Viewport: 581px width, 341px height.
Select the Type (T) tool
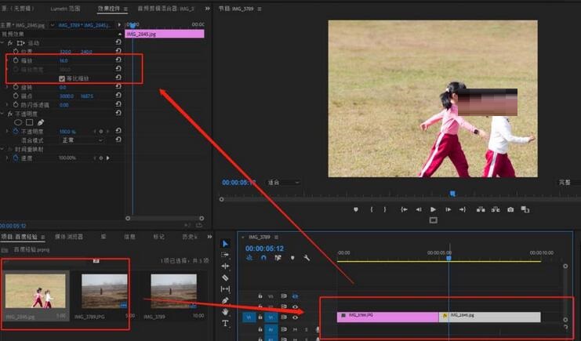coord(226,323)
